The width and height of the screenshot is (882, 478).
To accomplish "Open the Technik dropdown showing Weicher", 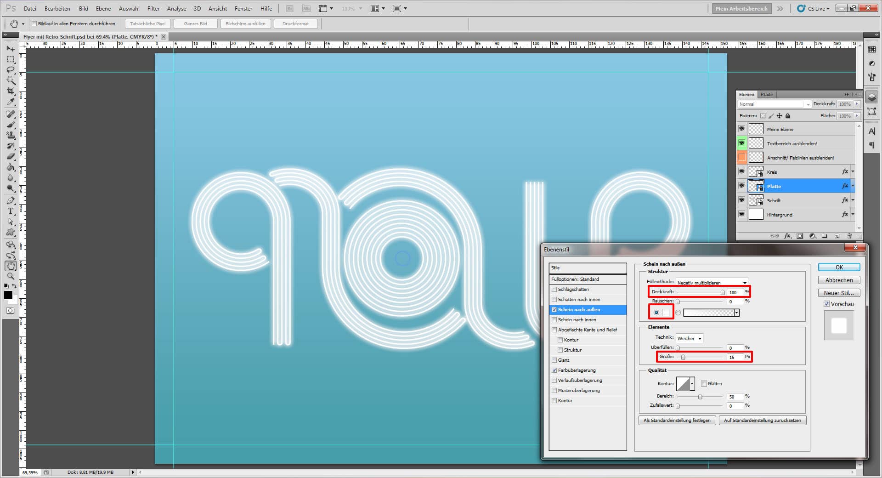I will click(689, 338).
